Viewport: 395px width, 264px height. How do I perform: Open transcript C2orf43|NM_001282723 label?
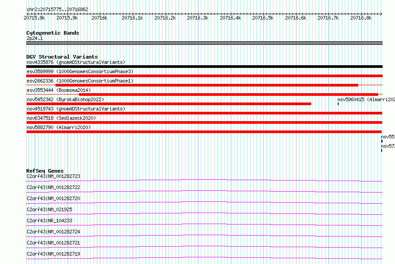click(53, 176)
